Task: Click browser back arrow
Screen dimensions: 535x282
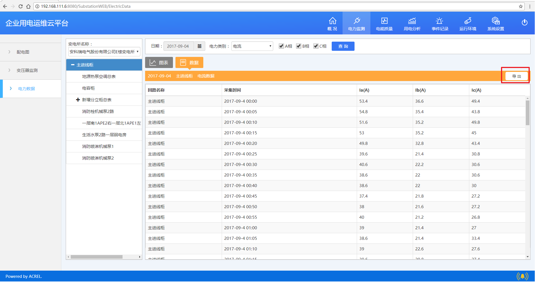Action: click(5, 6)
